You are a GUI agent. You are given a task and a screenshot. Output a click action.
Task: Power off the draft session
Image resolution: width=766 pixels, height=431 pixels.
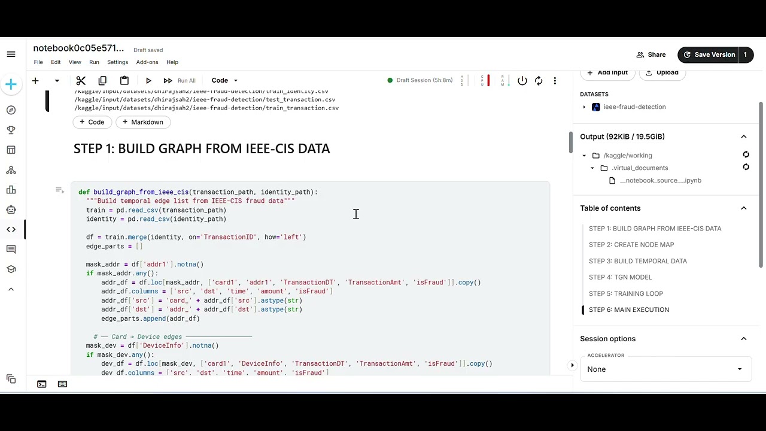coord(522,80)
